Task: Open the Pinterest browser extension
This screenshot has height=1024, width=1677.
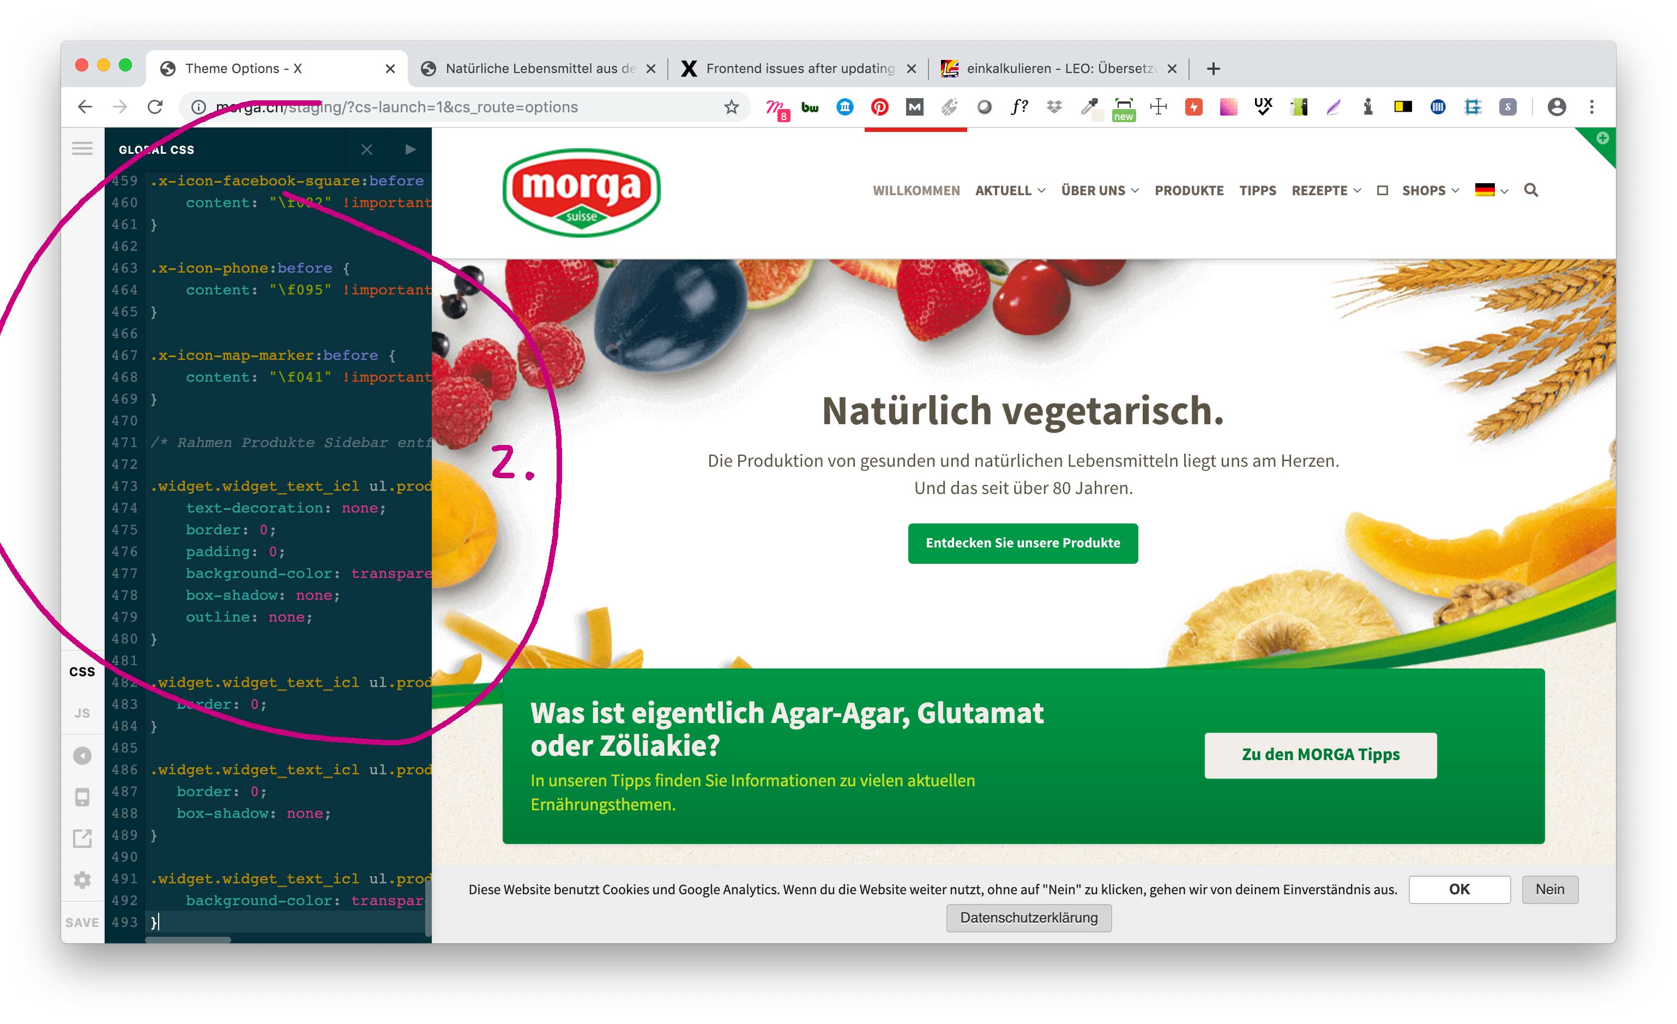Action: coord(879,107)
